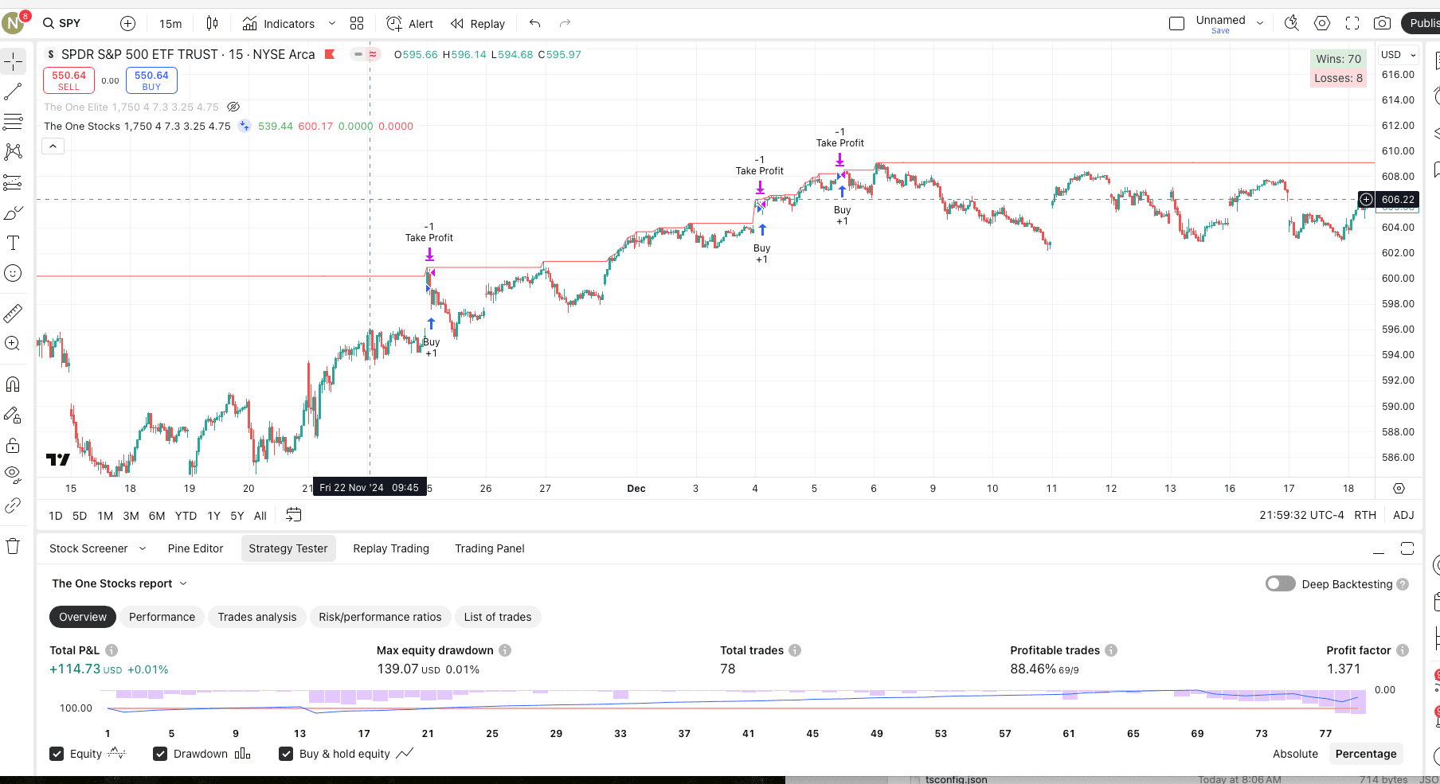The image size is (1440, 784).
Task: Redo the chart action
Action: click(x=565, y=23)
